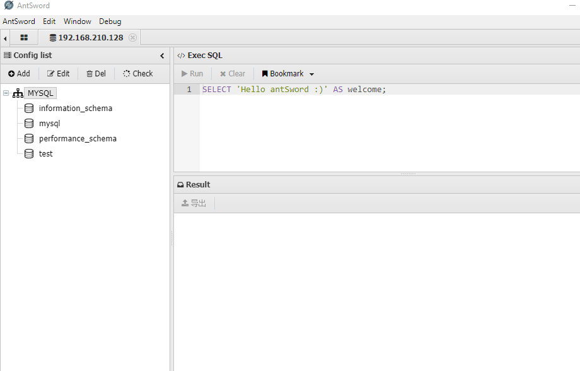Minimize the AntSword window
Viewport: 580px width, 371px height.
pyautogui.click(x=572, y=5)
